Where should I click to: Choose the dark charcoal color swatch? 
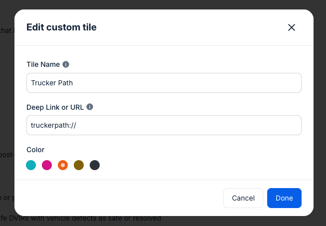coord(95,165)
